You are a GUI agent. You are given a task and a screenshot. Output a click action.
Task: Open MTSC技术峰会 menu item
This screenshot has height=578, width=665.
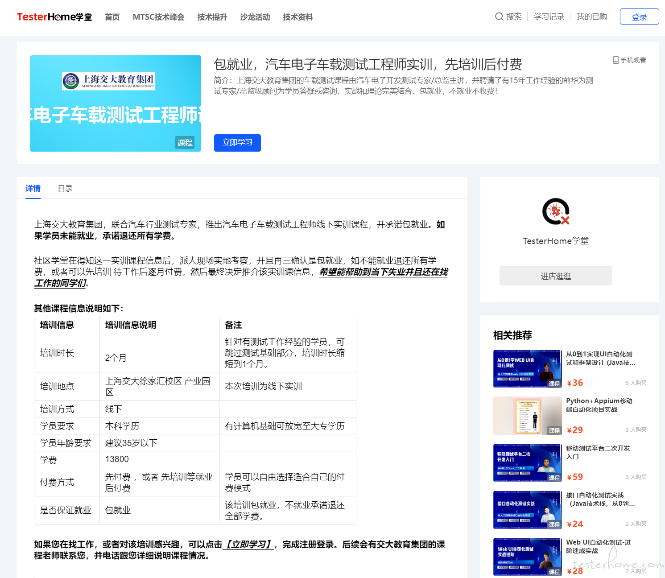[158, 17]
